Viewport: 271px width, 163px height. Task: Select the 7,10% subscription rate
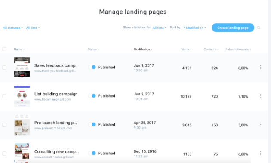tap(243, 96)
